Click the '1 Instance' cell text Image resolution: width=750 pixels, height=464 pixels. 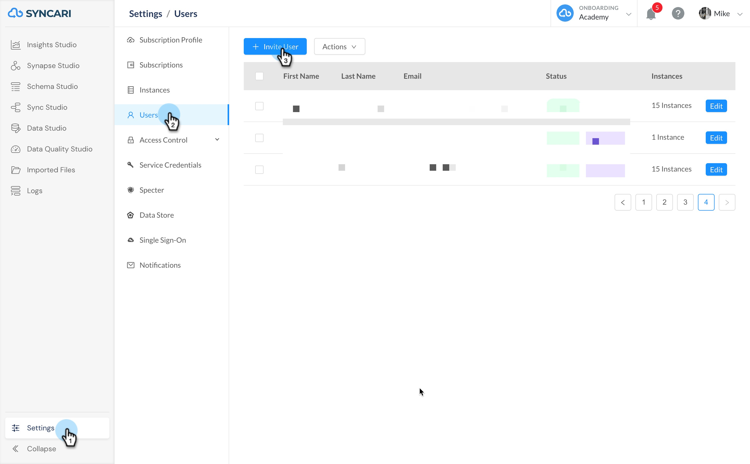pyautogui.click(x=667, y=137)
